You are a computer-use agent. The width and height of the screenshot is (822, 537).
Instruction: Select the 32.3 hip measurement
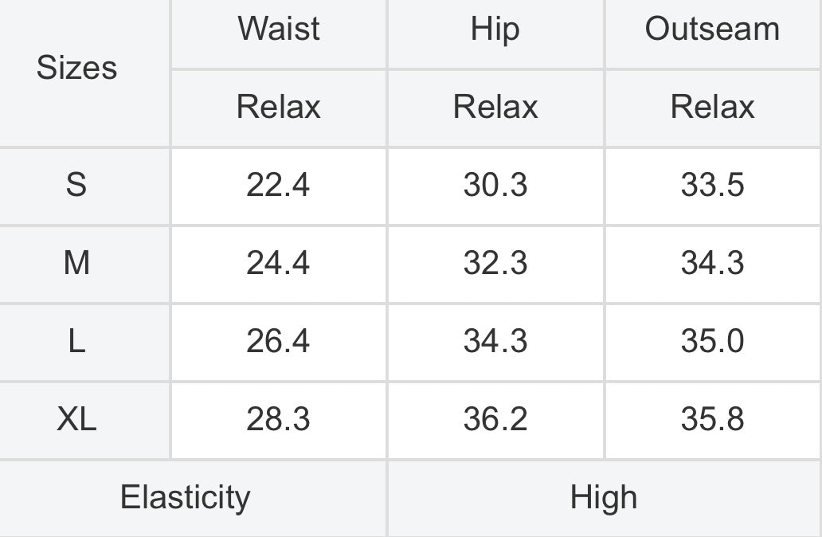click(x=495, y=263)
